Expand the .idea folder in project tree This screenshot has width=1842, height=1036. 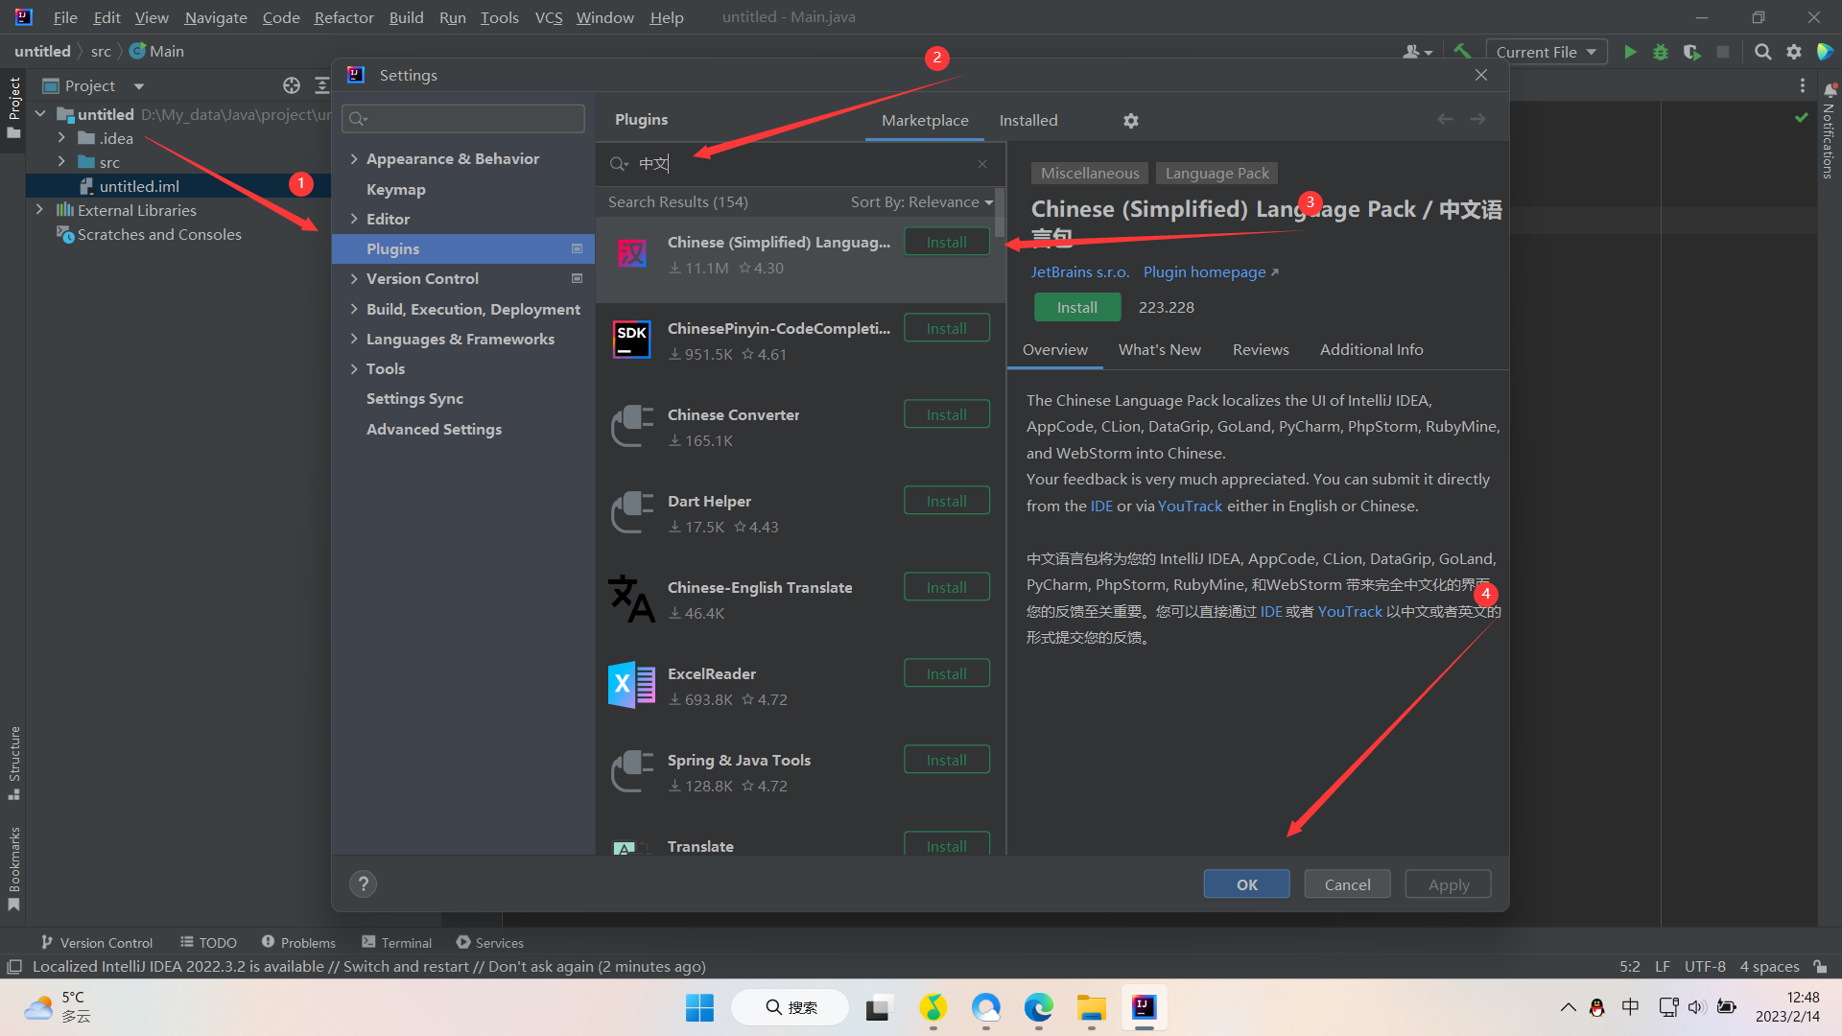[61, 138]
